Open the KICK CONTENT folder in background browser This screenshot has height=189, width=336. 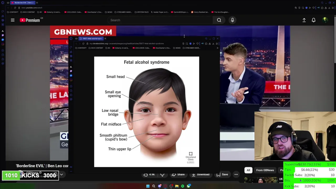[x=28, y=12]
